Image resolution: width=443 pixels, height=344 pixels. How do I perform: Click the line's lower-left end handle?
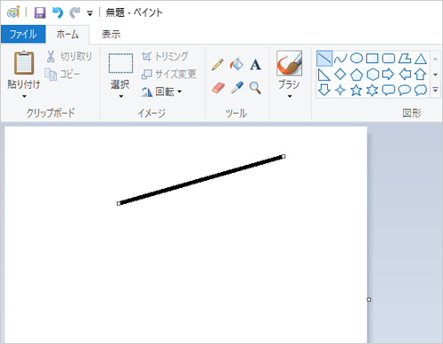(x=119, y=204)
